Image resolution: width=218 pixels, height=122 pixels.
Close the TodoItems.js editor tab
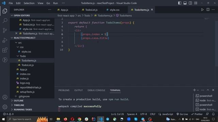[x=152, y=10]
